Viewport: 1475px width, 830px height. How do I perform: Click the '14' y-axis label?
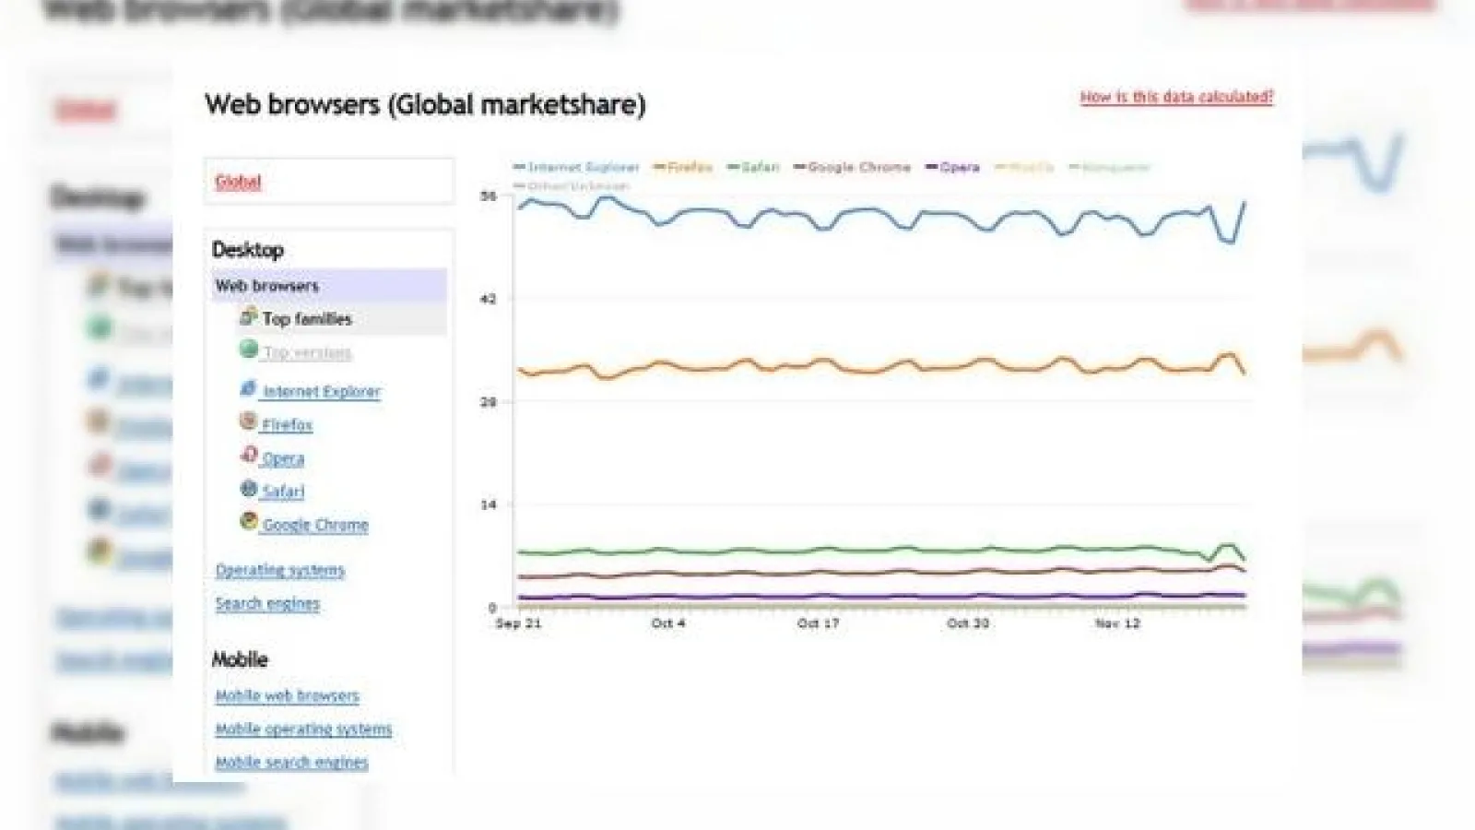point(488,504)
